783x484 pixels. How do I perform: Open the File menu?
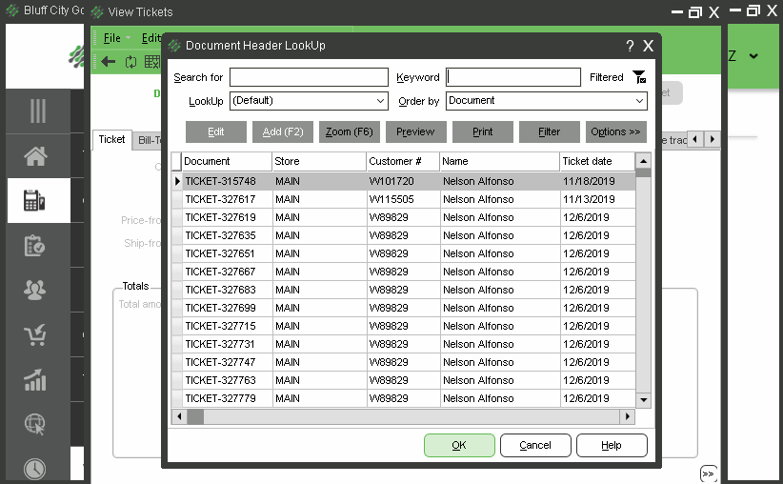[x=112, y=38]
